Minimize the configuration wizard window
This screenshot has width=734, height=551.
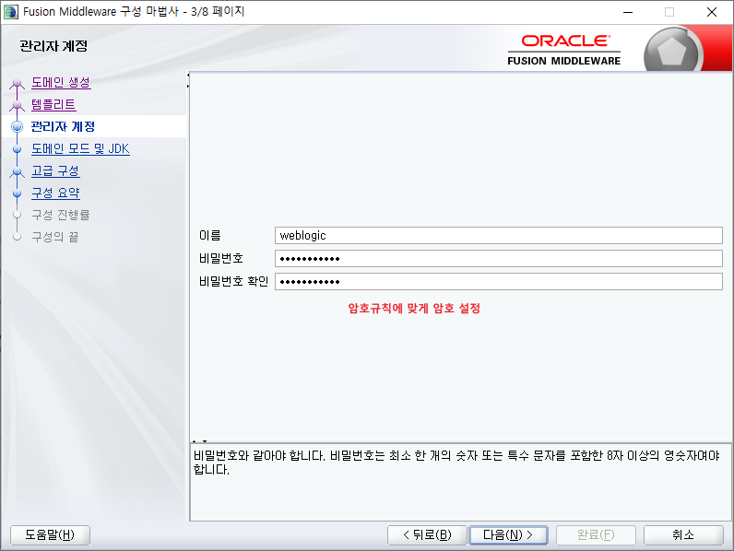pos(628,12)
